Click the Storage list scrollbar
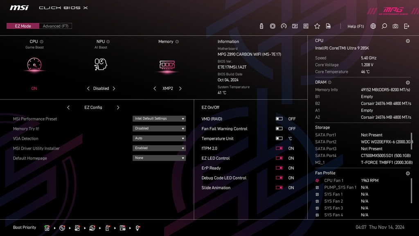Image resolution: width=419 pixels, height=236 pixels. pos(412,141)
